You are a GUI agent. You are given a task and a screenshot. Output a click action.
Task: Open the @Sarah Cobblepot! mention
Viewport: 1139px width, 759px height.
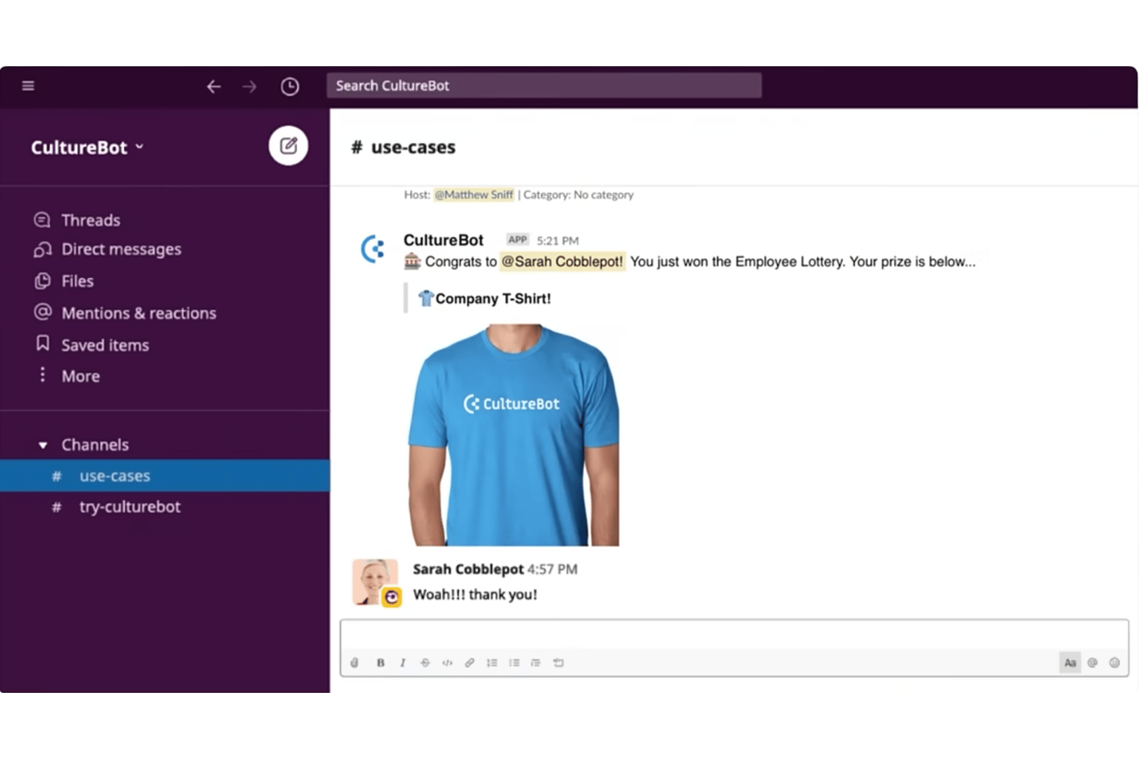click(x=563, y=261)
